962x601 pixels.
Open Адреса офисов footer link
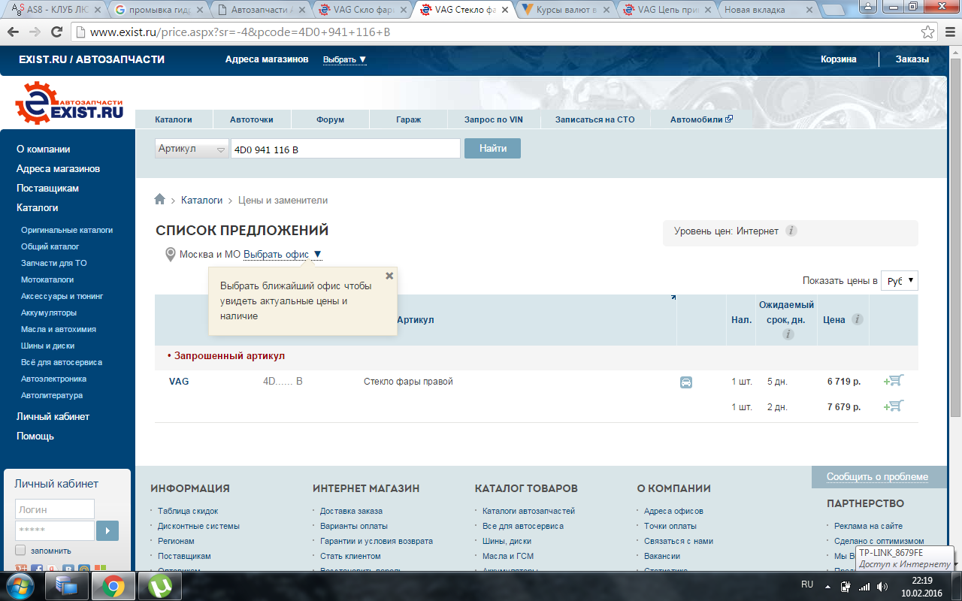pyautogui.click(x=673, y=511)
